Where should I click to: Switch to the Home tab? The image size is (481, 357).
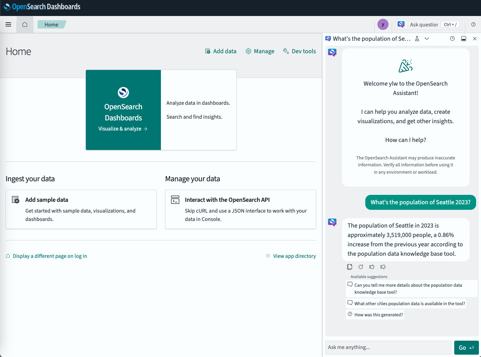point(51,24)
